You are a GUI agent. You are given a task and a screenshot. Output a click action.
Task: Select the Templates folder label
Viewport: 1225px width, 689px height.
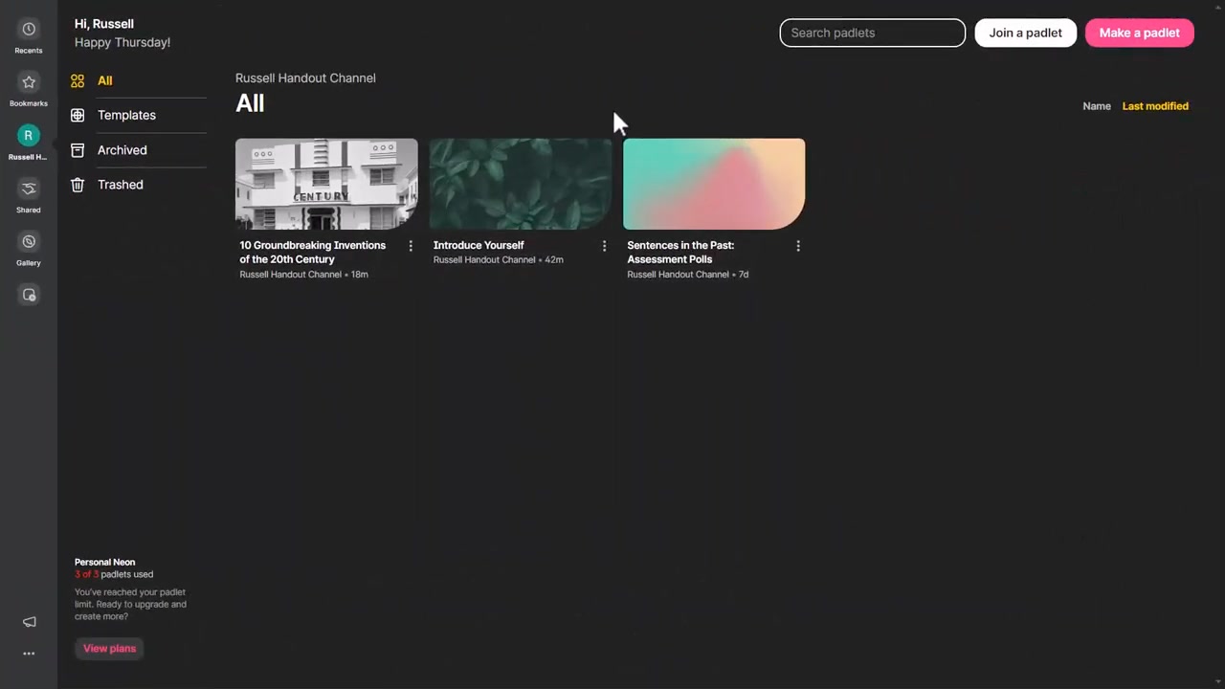pos(126,115)
